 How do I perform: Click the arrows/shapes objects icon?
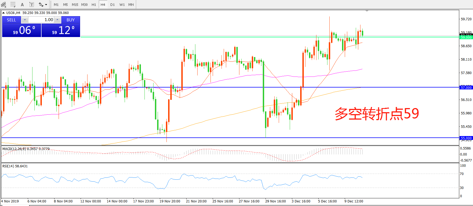point(41,5)
